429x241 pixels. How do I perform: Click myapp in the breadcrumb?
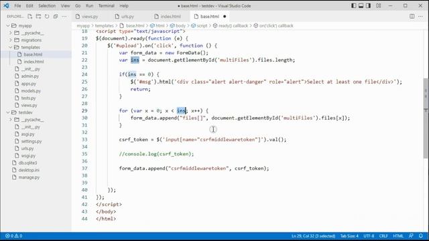pyautogui.click(x=83, y=25)
